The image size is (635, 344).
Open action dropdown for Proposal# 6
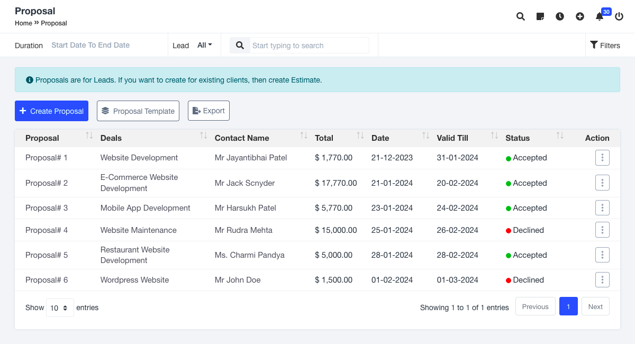click(602, 280)
